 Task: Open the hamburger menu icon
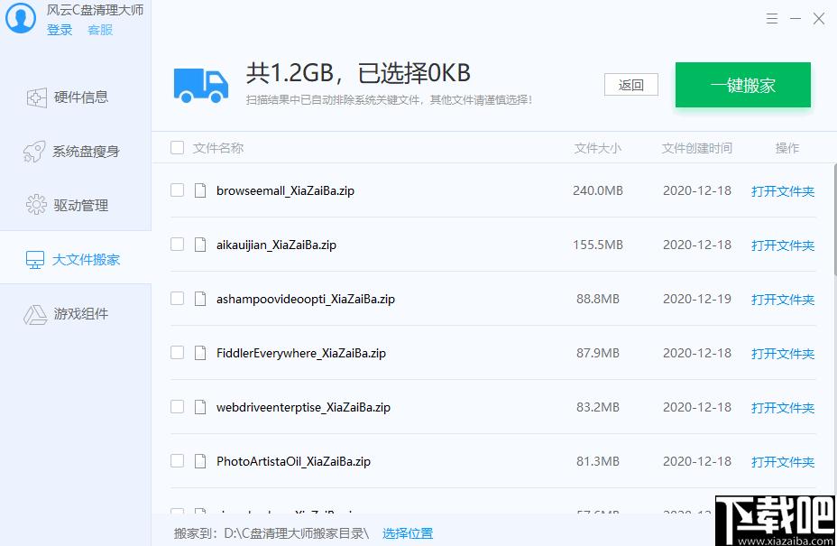[772, 19]
